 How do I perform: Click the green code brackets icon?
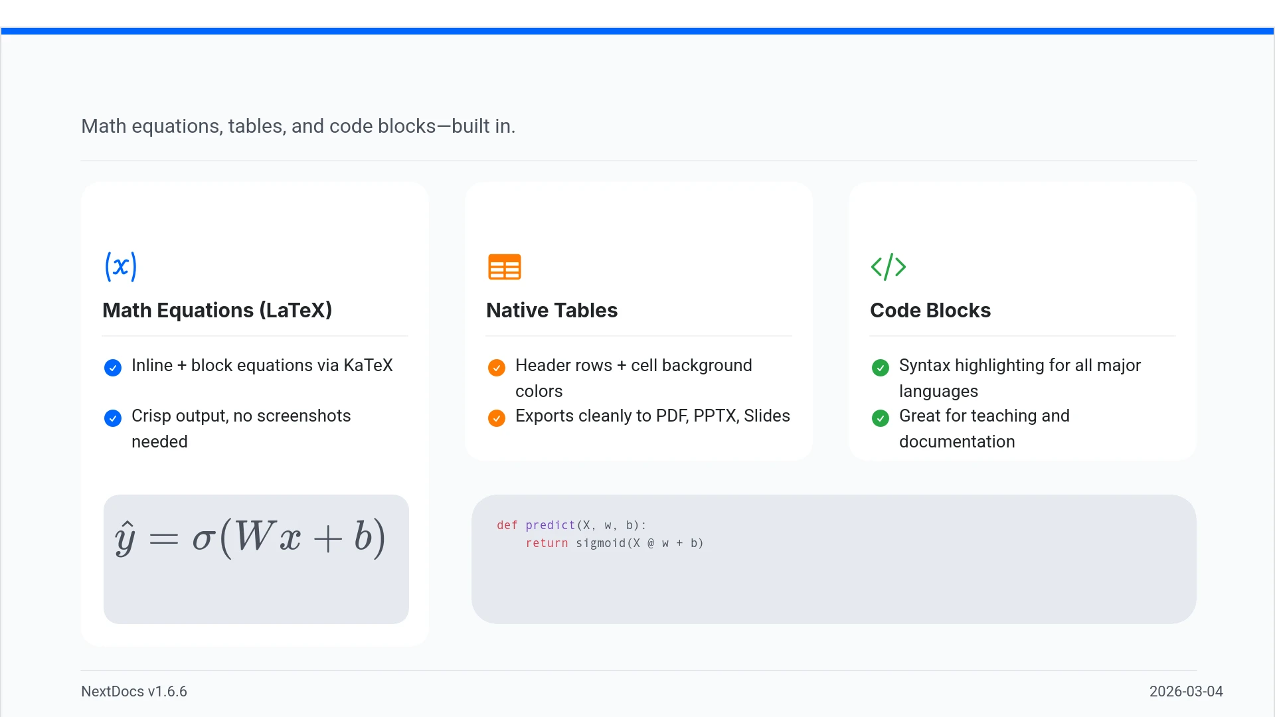tap(889, 266)
